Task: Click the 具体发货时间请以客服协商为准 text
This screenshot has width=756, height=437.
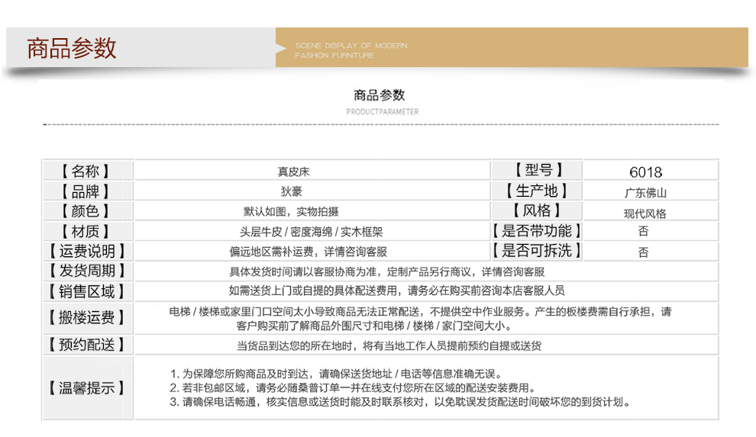Action: tap(386, 272)
